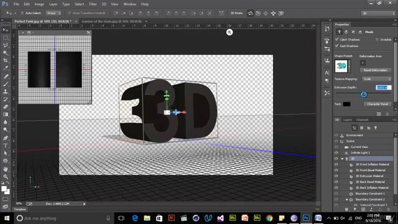Screen dimensions: 398x224
Task: Select the Move tool
Action: click(6, 30)
